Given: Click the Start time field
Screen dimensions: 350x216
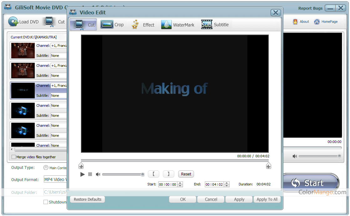Looking at the screenshot, I should pos(168,184).
